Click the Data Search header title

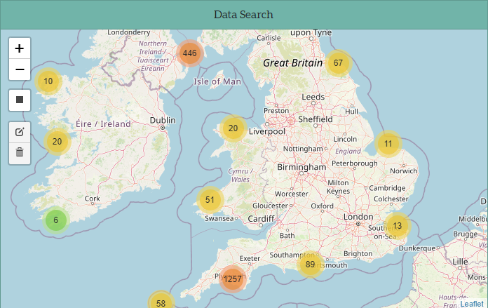pyautogui.click(x=243, y=15)
